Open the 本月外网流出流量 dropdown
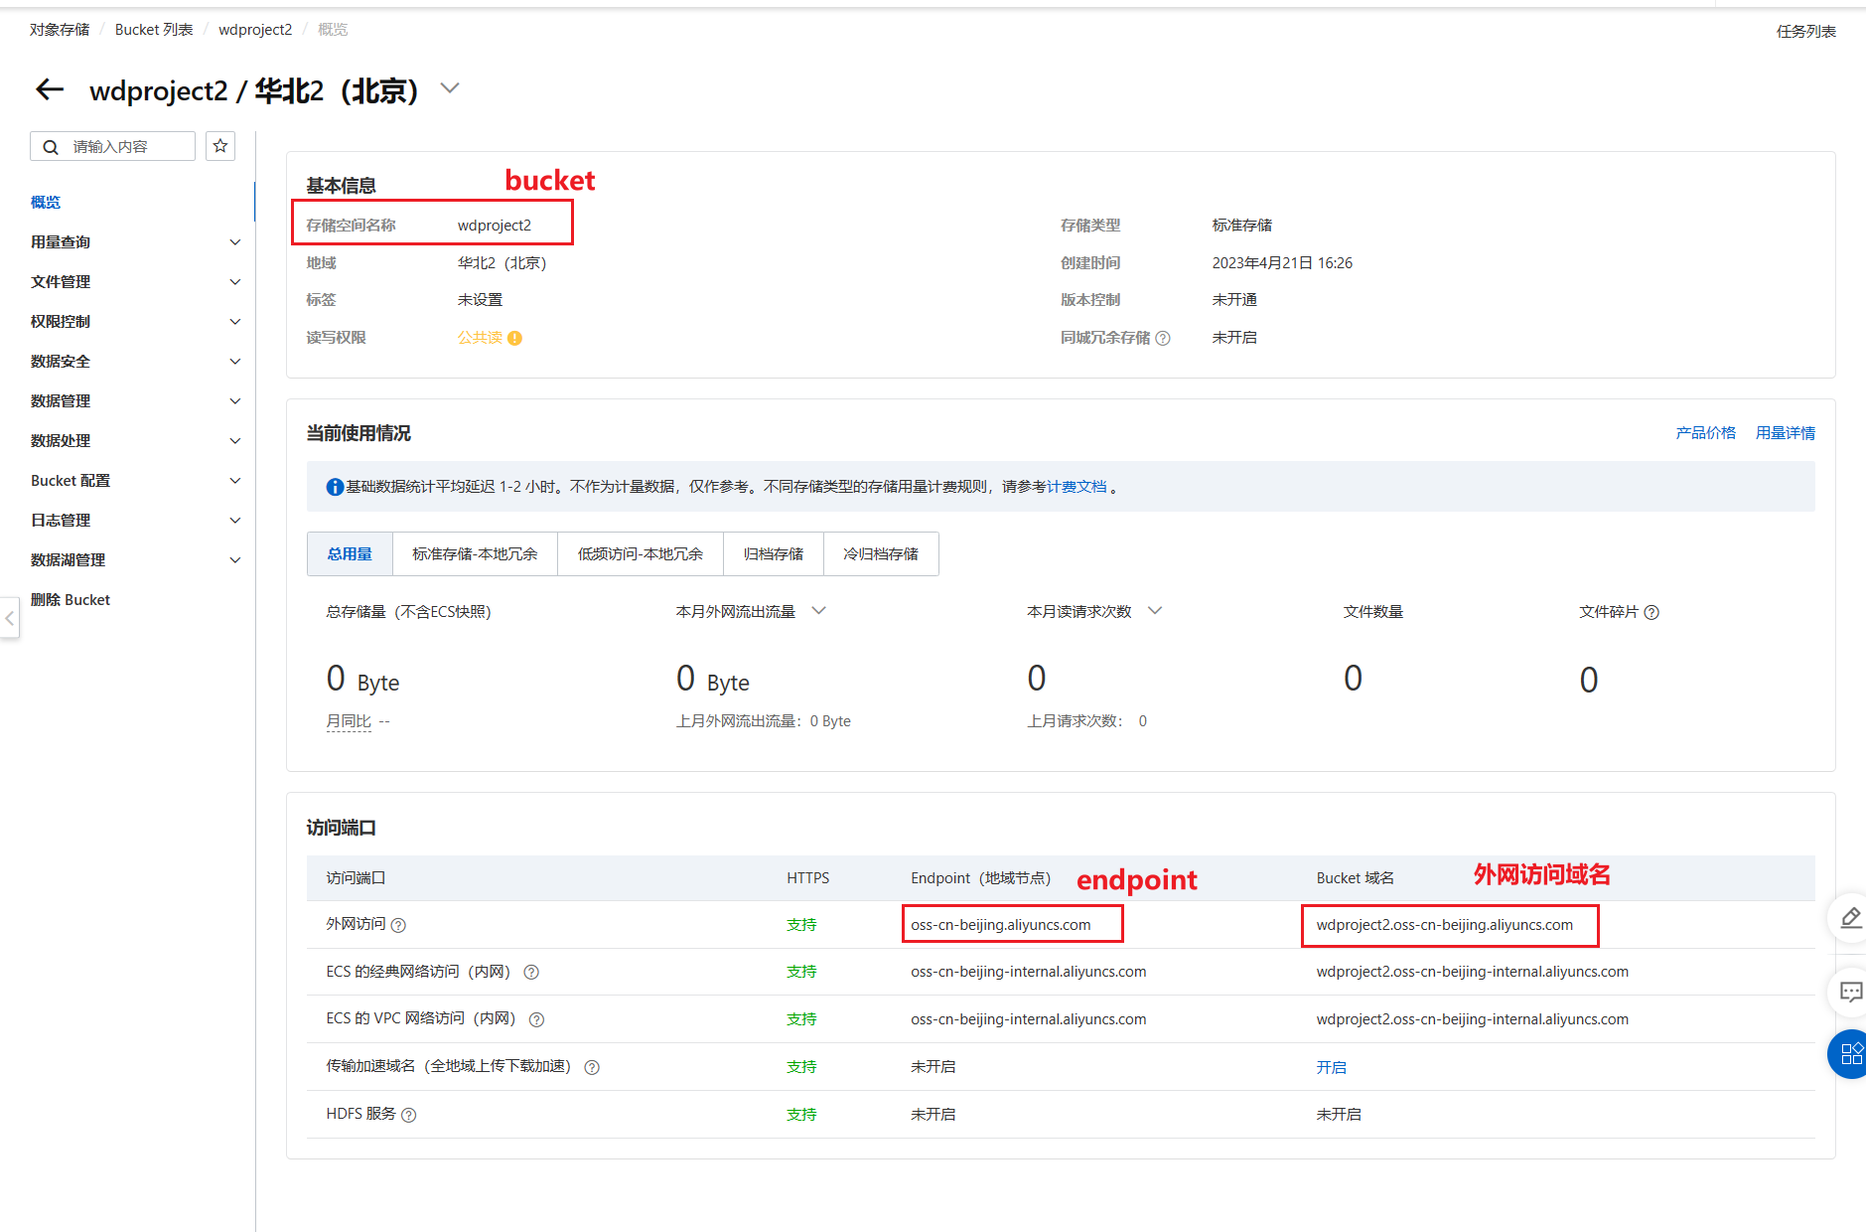The width and height of the screenshot is (1866, 1232). coord(819,611)
